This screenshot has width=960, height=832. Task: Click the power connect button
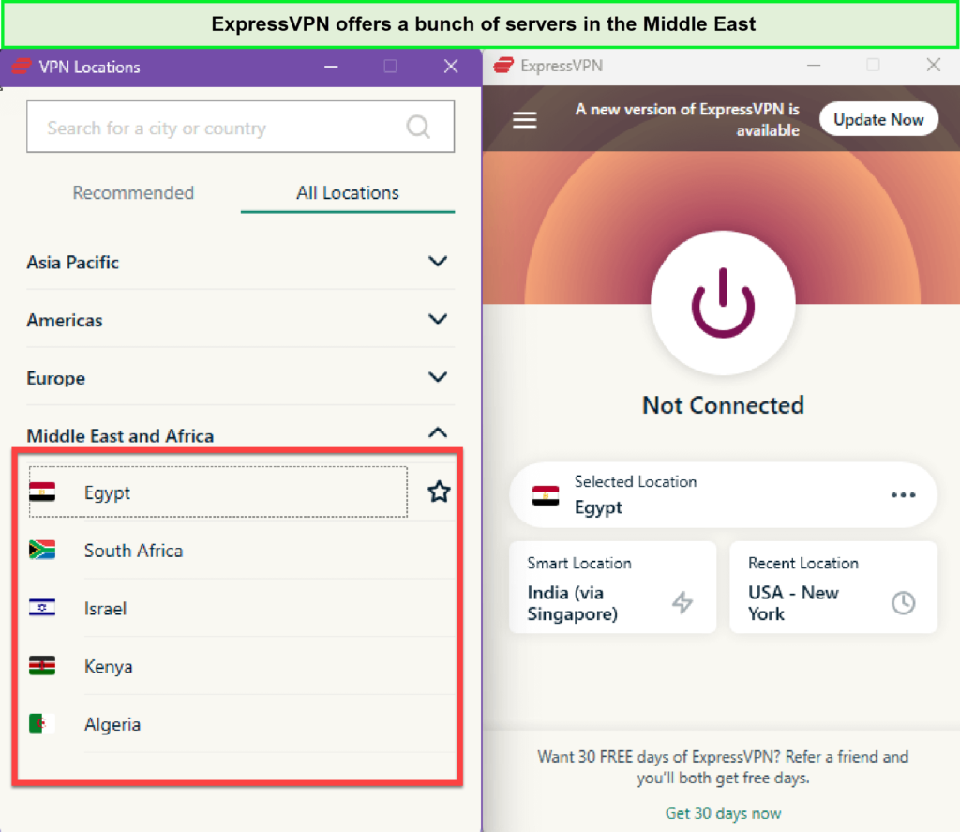tap(723, 303)
